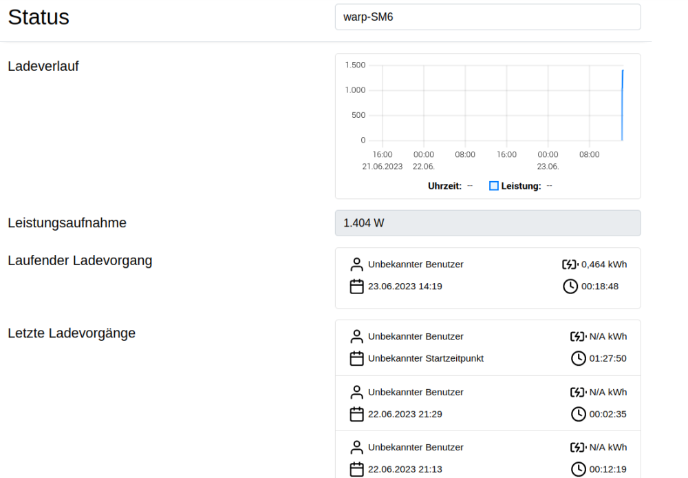
Task: Toggle the blue Leistung legend box
Action: [493, 186]
